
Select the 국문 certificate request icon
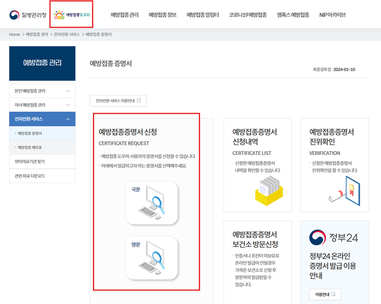click(152, 203)
